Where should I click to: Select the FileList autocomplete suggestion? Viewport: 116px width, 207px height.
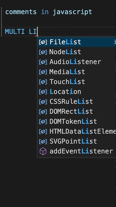pos(77,42)
